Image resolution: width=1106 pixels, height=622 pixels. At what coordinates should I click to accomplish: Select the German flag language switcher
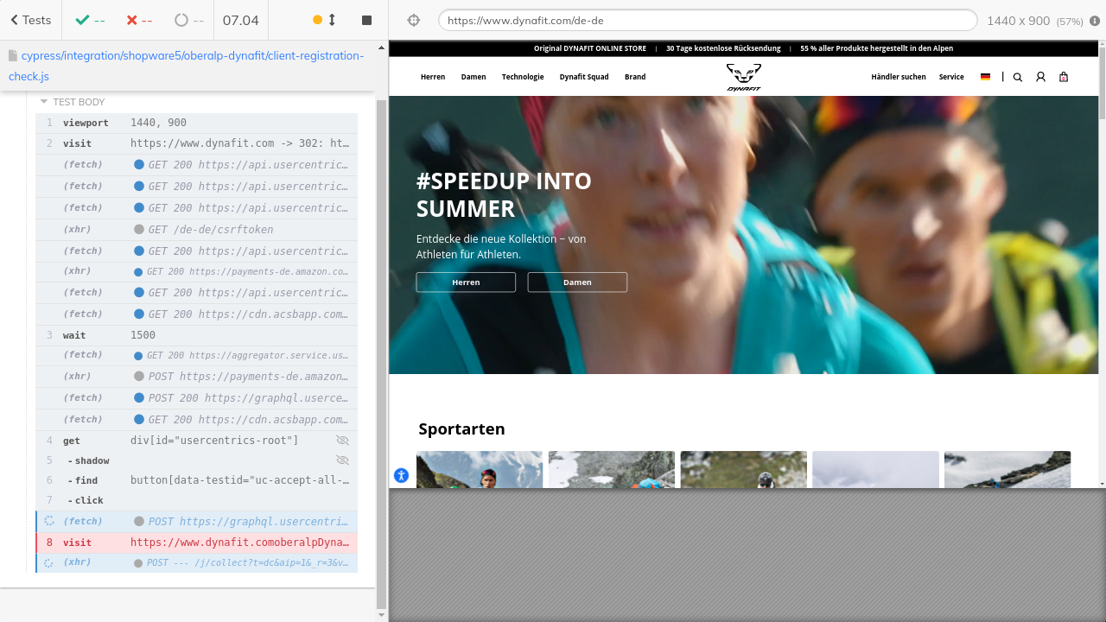click(985, 77)
